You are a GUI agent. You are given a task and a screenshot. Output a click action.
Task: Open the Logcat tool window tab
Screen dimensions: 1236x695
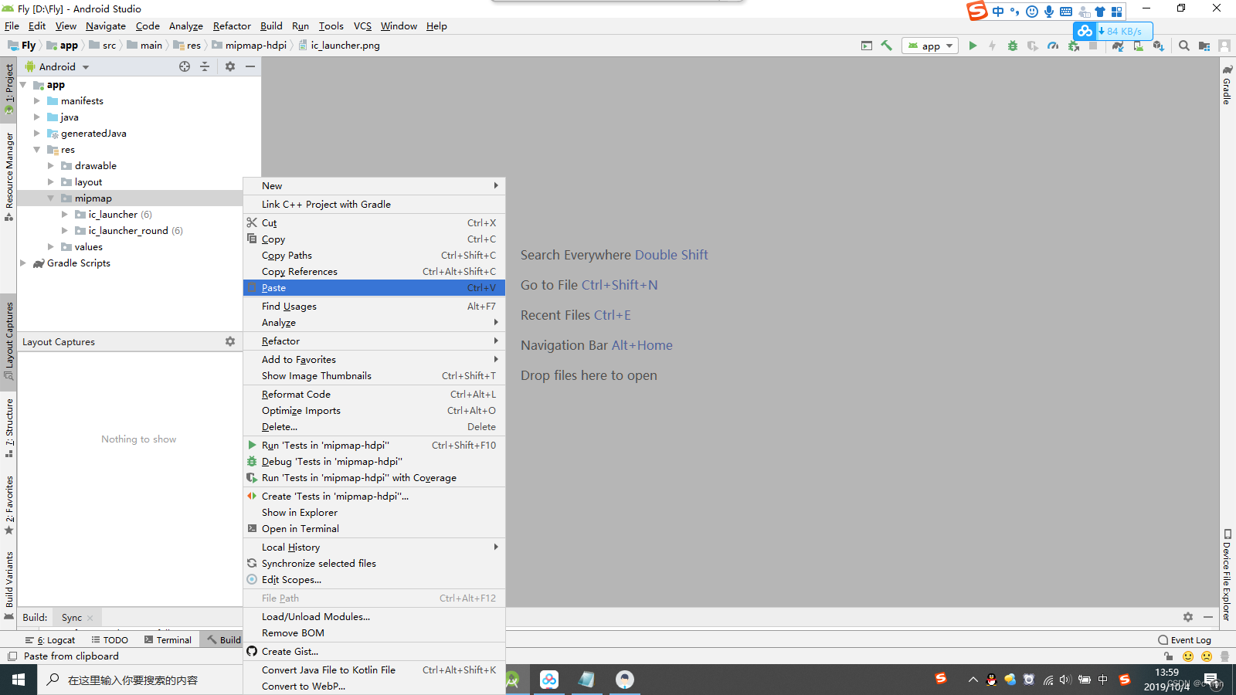(x=50, y=639)
